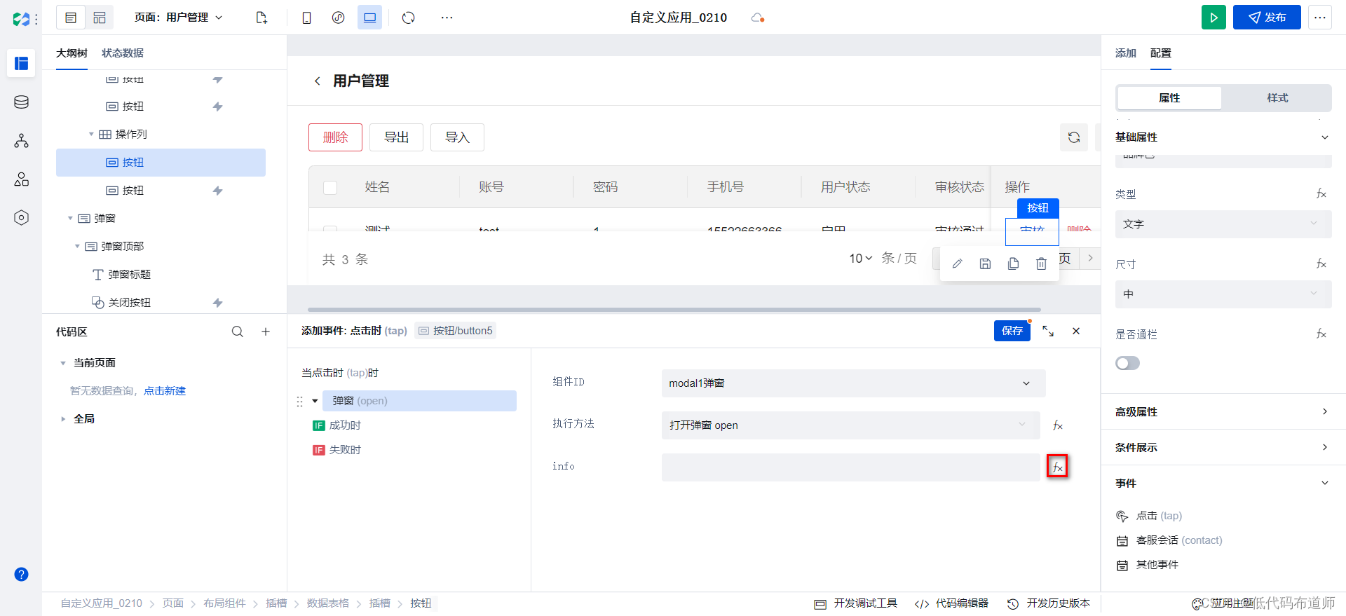Select desktop PC preview icon

(x=369, y=18)
